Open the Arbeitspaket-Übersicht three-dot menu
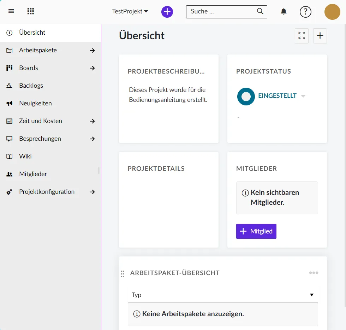This screenshot has width=346, height=330. click(314, 273)
